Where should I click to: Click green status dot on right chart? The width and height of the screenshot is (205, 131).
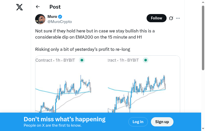(x=146, y=60)
